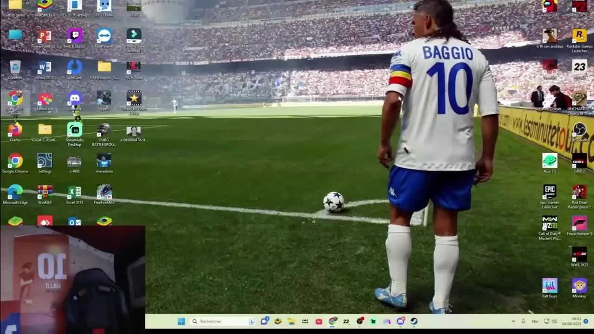Image resolution: width=594 pixels, height=334 pixels.
Task: Launch PowerPoint 2013
Action: click(x=45, y=39)
